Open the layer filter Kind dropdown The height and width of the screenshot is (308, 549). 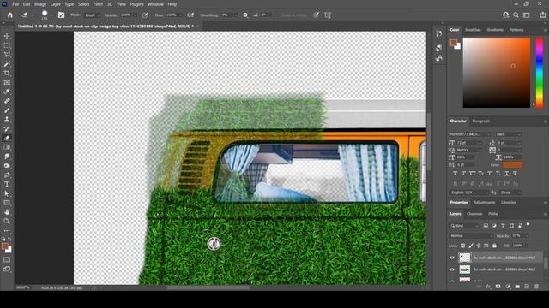(x=465, y=226)
